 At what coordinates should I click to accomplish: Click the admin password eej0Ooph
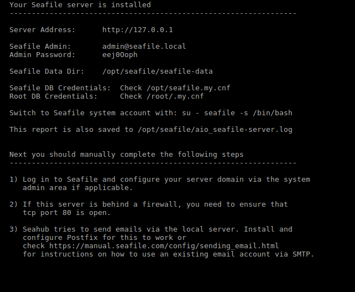(x=120, y=55)
